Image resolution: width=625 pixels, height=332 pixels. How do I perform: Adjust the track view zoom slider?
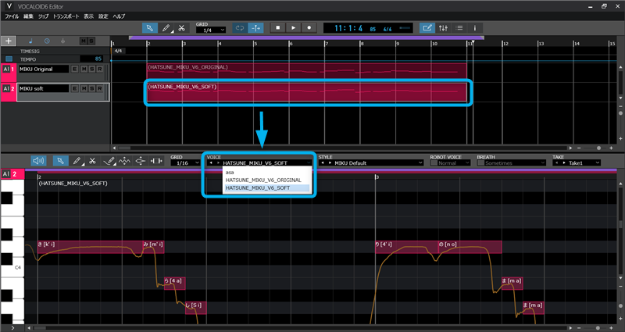598,148
